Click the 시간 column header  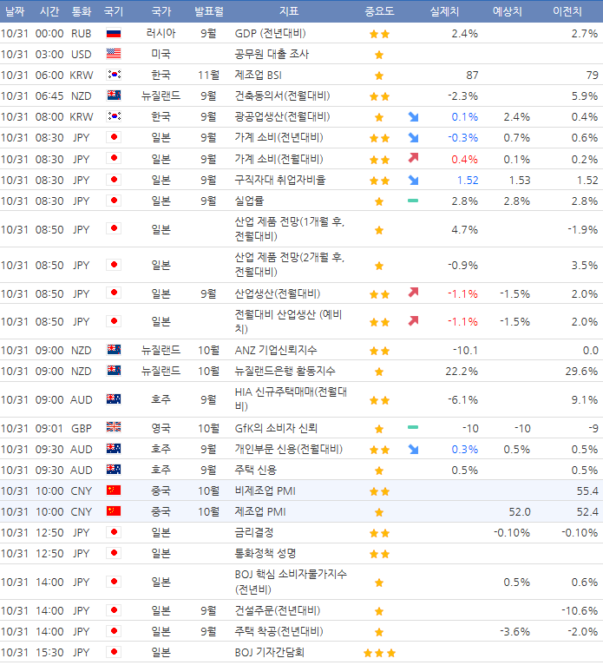[49, 11]
